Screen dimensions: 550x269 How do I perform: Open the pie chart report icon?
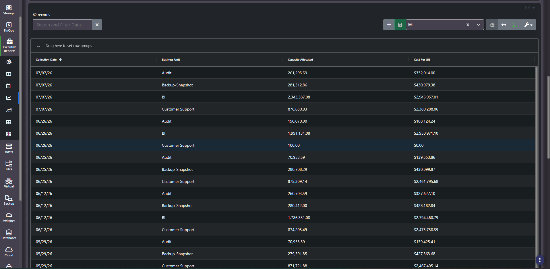pyautogui.click(x=9, y=62)
